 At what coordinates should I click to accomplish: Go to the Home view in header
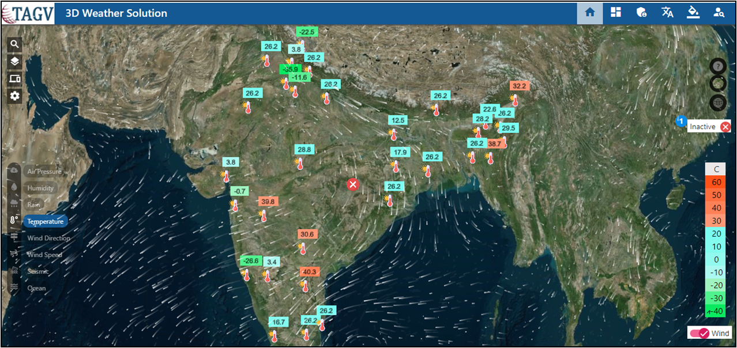[x=589, y=13]
